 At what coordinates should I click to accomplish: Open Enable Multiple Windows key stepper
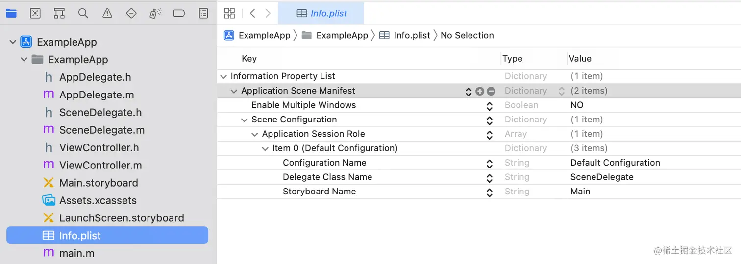point(489,106)
